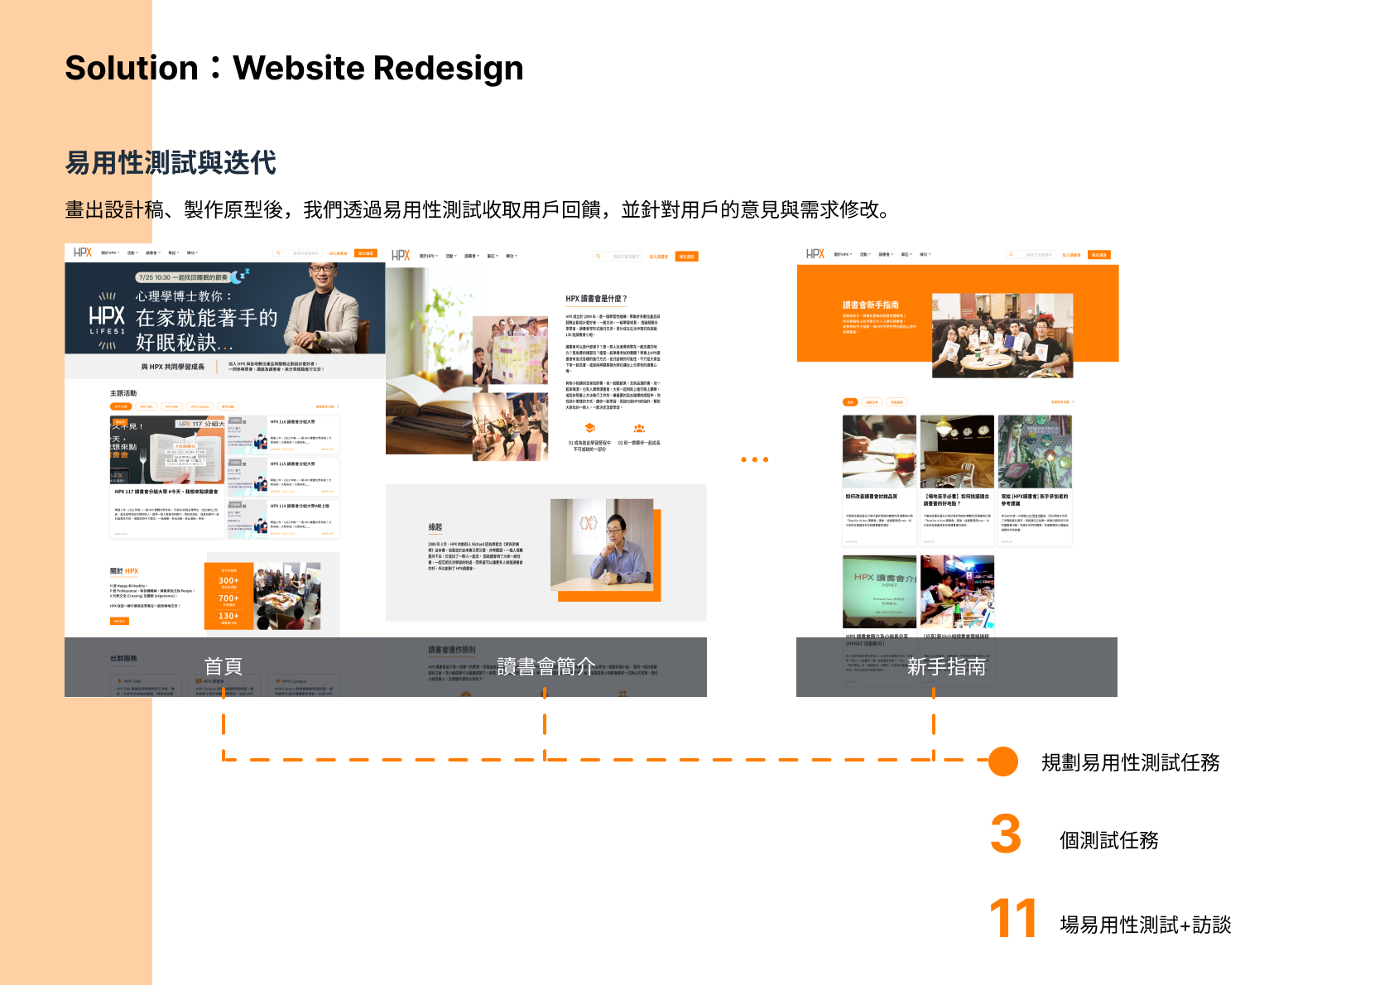Select HPX Campus filter pill on homepage
Screen dimensions: 1394x985
tap(199, 406)
